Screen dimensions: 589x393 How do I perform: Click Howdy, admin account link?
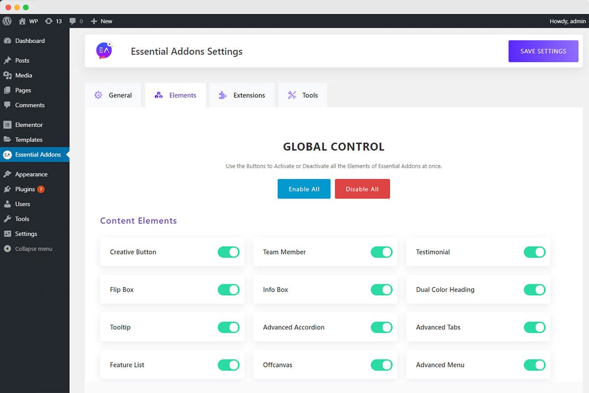[567, 21]
